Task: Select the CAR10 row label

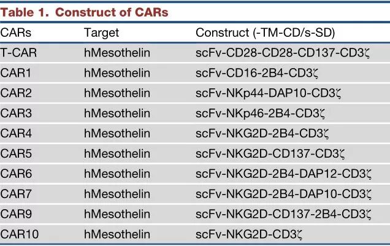Action: pyautogui.click(x=19, y=234)
